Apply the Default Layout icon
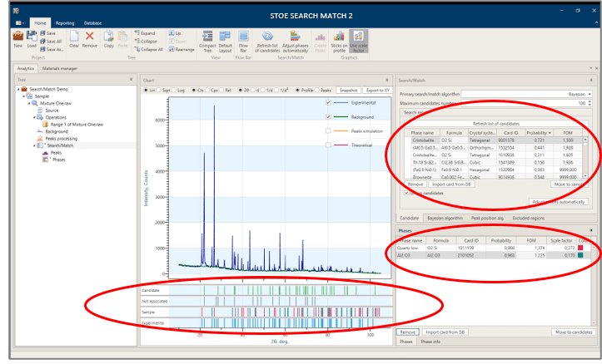602x364 pixels. tap(225, 36)
